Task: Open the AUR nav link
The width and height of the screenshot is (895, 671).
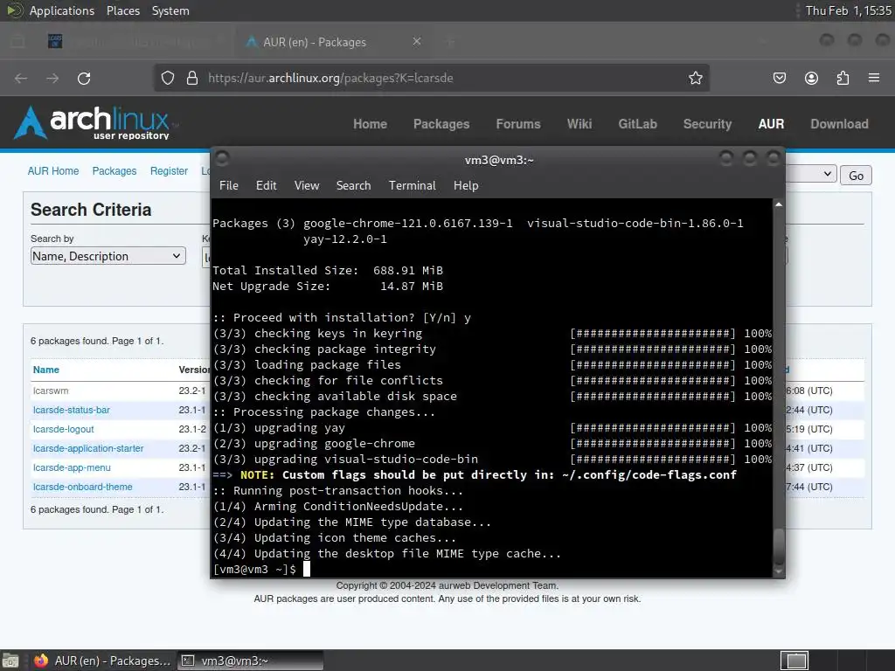Action: pyautogui.click(x=771, y=124)
